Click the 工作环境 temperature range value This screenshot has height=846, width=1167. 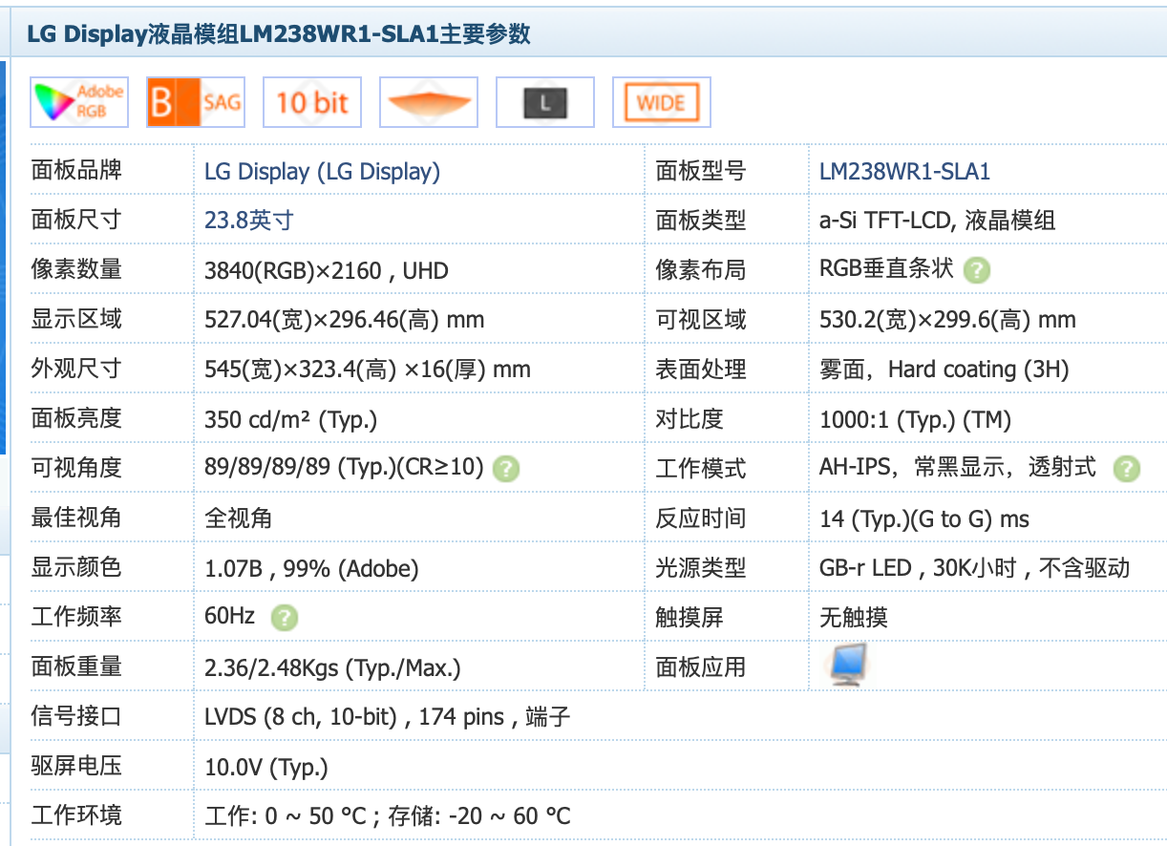388,816
